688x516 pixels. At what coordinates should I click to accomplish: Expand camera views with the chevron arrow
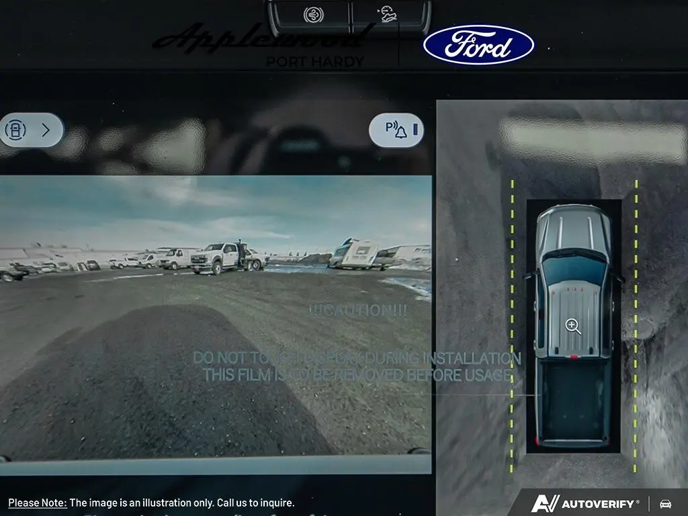click(x=46, y=130)
